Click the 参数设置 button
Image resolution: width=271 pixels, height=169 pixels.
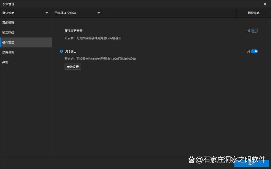click(x=73, y=67)
